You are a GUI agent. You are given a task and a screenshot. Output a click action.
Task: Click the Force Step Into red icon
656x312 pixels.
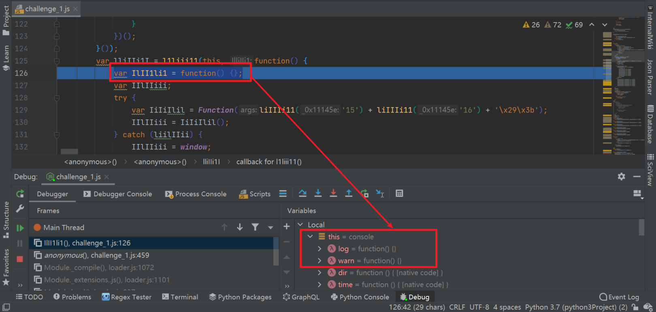(x=333, y=193)
